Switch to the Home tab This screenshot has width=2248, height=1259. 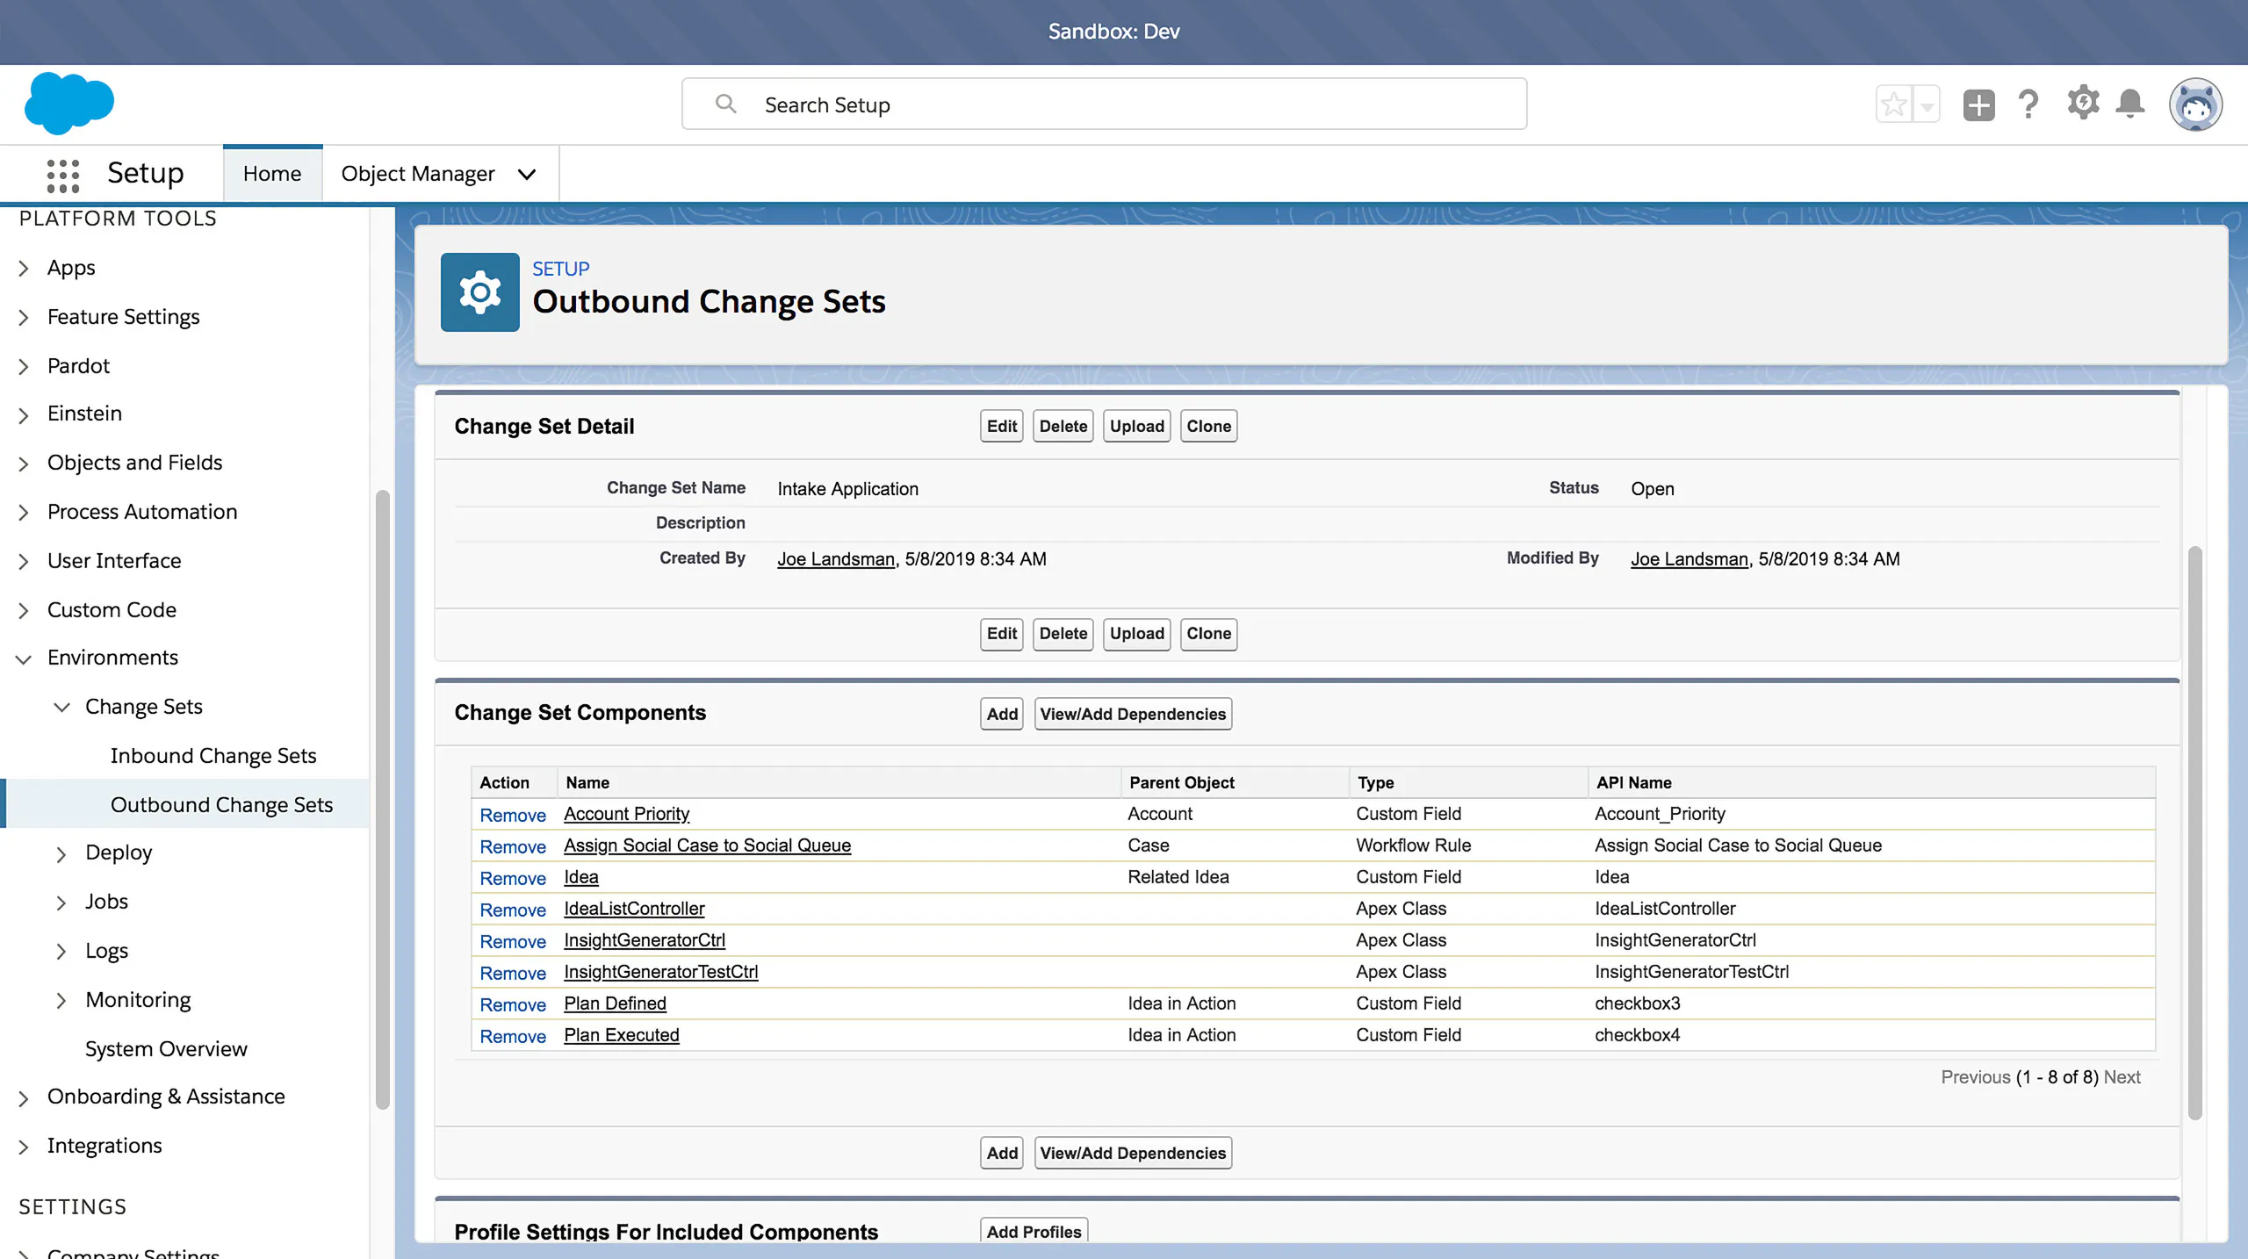[272, 174]
